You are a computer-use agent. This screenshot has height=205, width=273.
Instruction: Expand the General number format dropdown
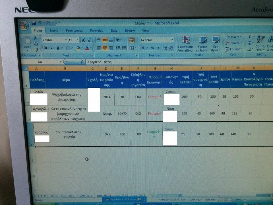pos(172,40)
